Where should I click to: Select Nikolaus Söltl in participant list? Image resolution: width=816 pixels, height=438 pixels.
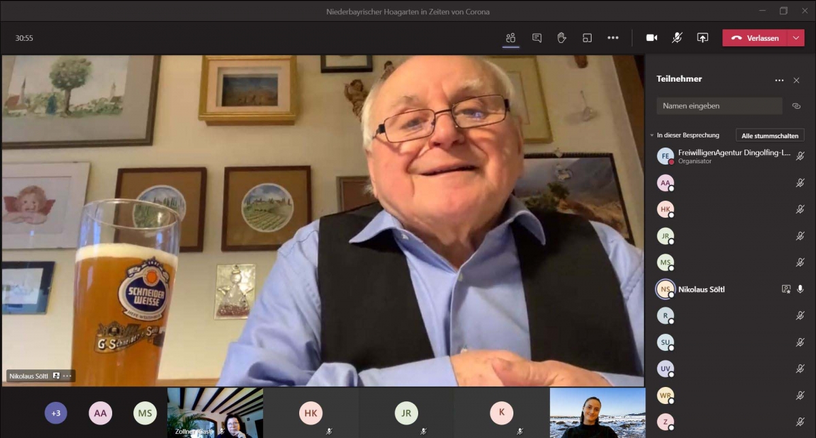click(x=711, y=289)
